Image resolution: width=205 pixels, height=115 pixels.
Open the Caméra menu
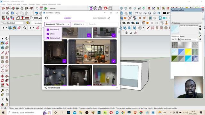(24, 4)
